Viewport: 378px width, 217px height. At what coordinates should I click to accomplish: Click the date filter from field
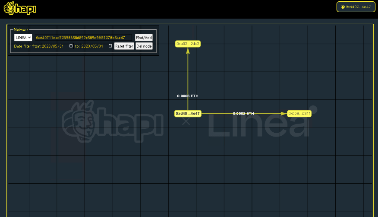[x=57, y=46]
